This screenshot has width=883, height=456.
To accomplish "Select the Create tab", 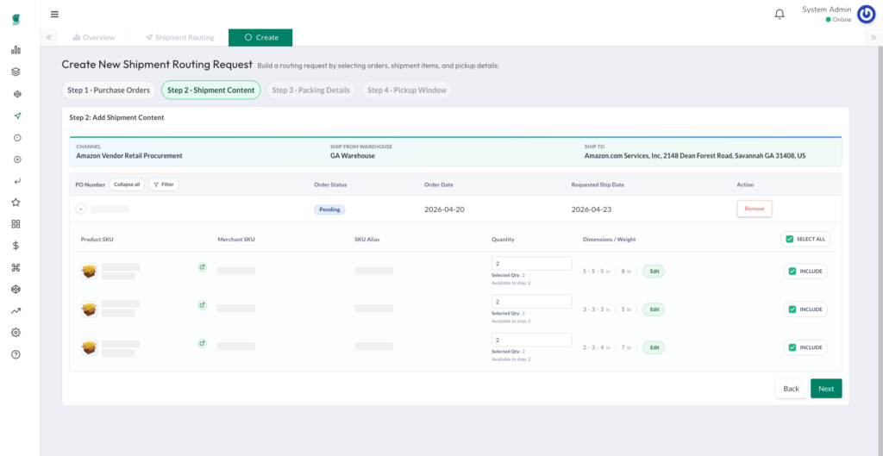I will click(260, 38).
